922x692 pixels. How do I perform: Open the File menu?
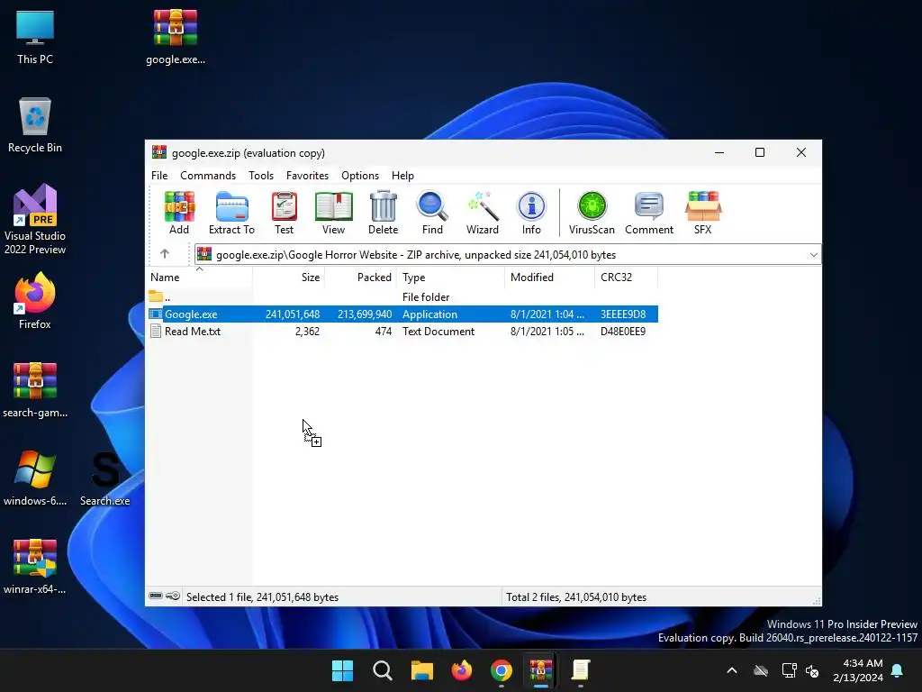159,176
